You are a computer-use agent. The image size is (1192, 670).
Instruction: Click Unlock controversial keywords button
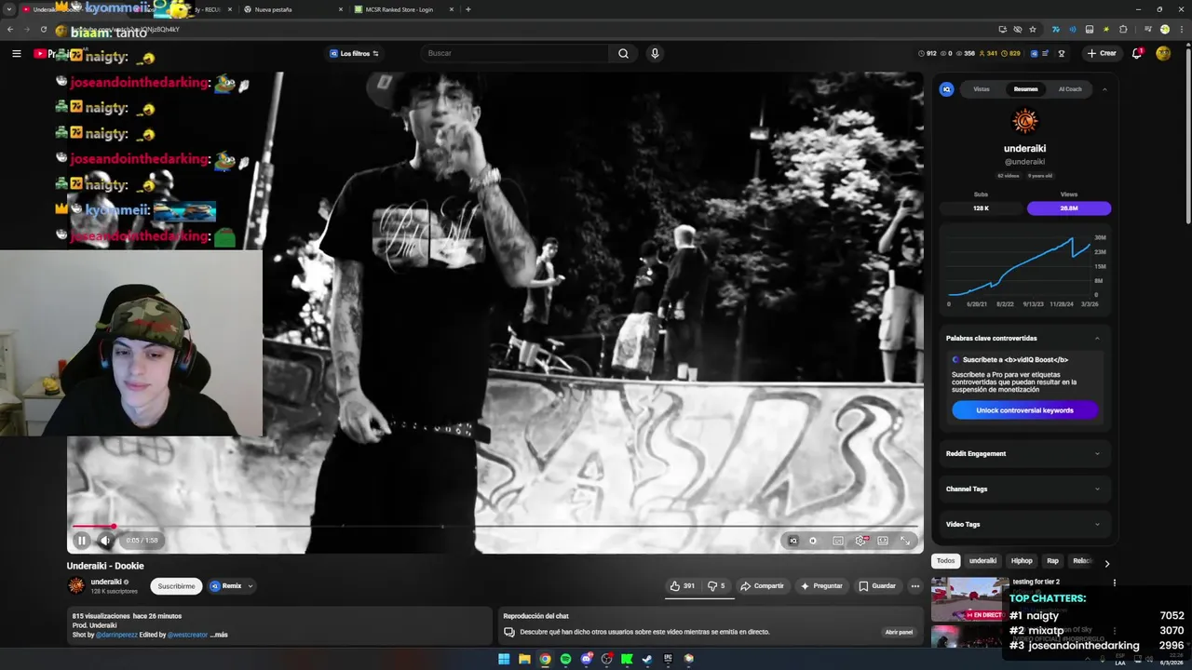1024,410
